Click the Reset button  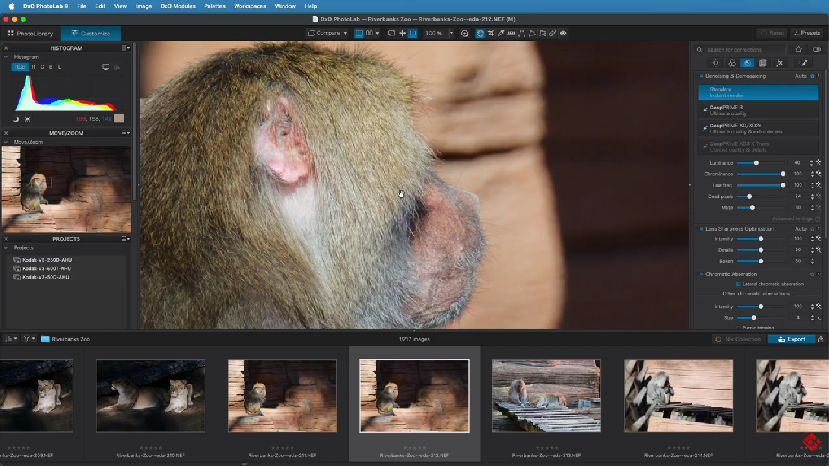[x=772, y=33]
